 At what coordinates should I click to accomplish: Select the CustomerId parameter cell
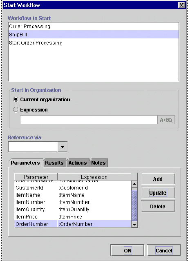click(x=36, y=188)
